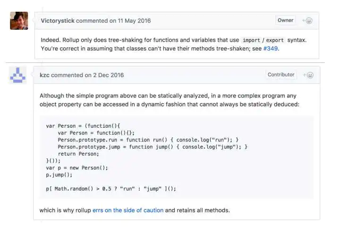Click the Owner badge
Screen dimensions: 340x228
tap(285, 20)
